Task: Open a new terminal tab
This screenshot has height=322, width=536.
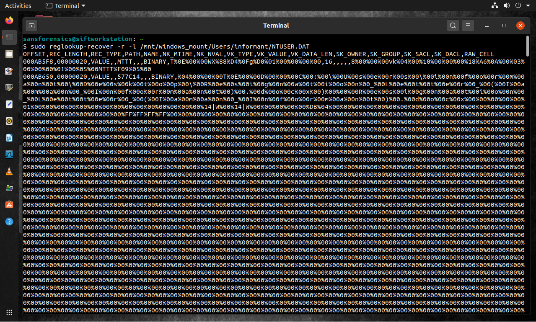Action: click(31, 26)
